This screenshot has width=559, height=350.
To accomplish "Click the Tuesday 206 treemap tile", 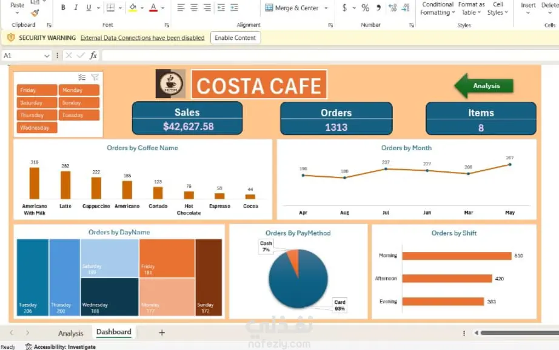I will 33,277.
